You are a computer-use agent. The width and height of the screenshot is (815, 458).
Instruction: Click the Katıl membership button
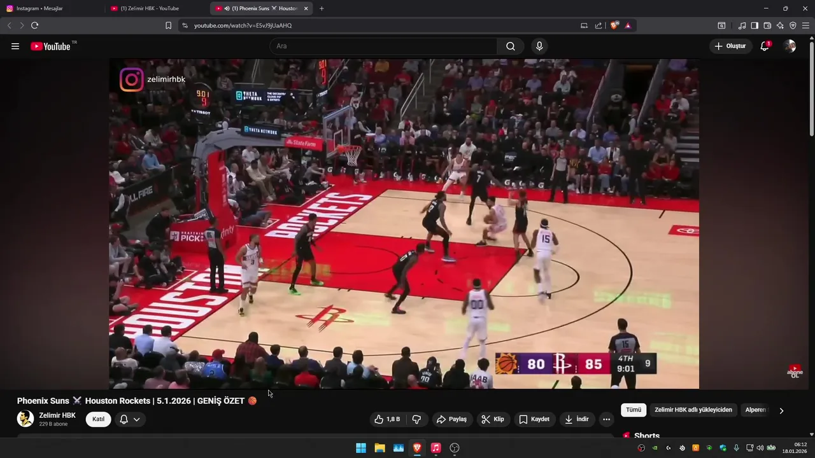coord(99,419)
